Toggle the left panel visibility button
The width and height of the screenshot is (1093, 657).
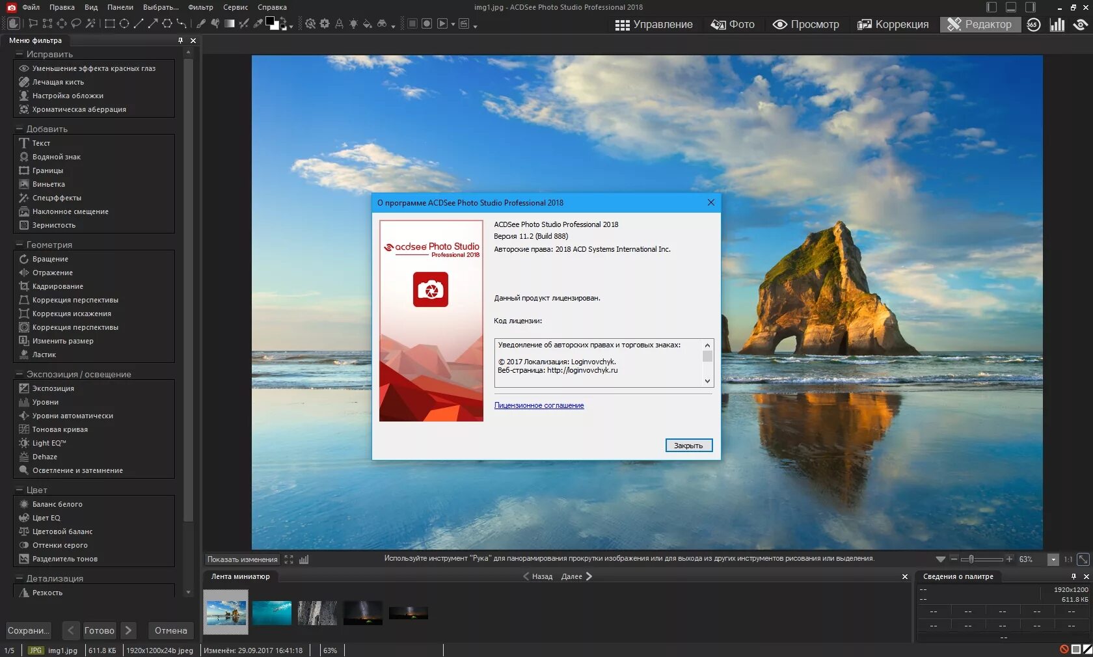992,7
